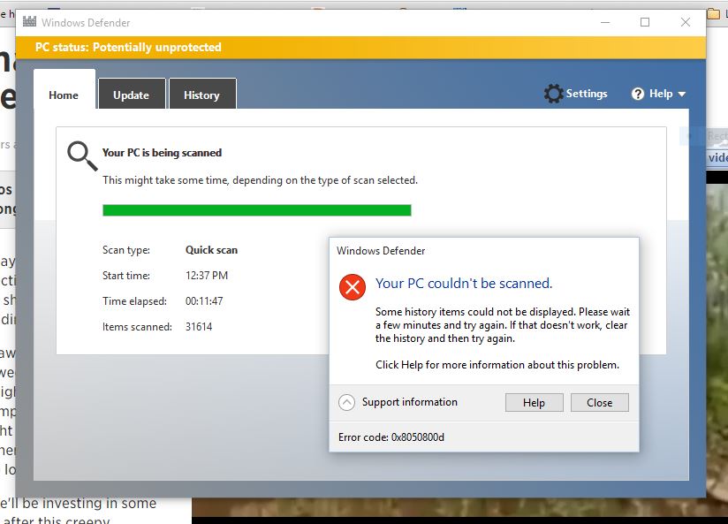Click the Settings label
The image size is (728, 524).
tap(587, 94)
